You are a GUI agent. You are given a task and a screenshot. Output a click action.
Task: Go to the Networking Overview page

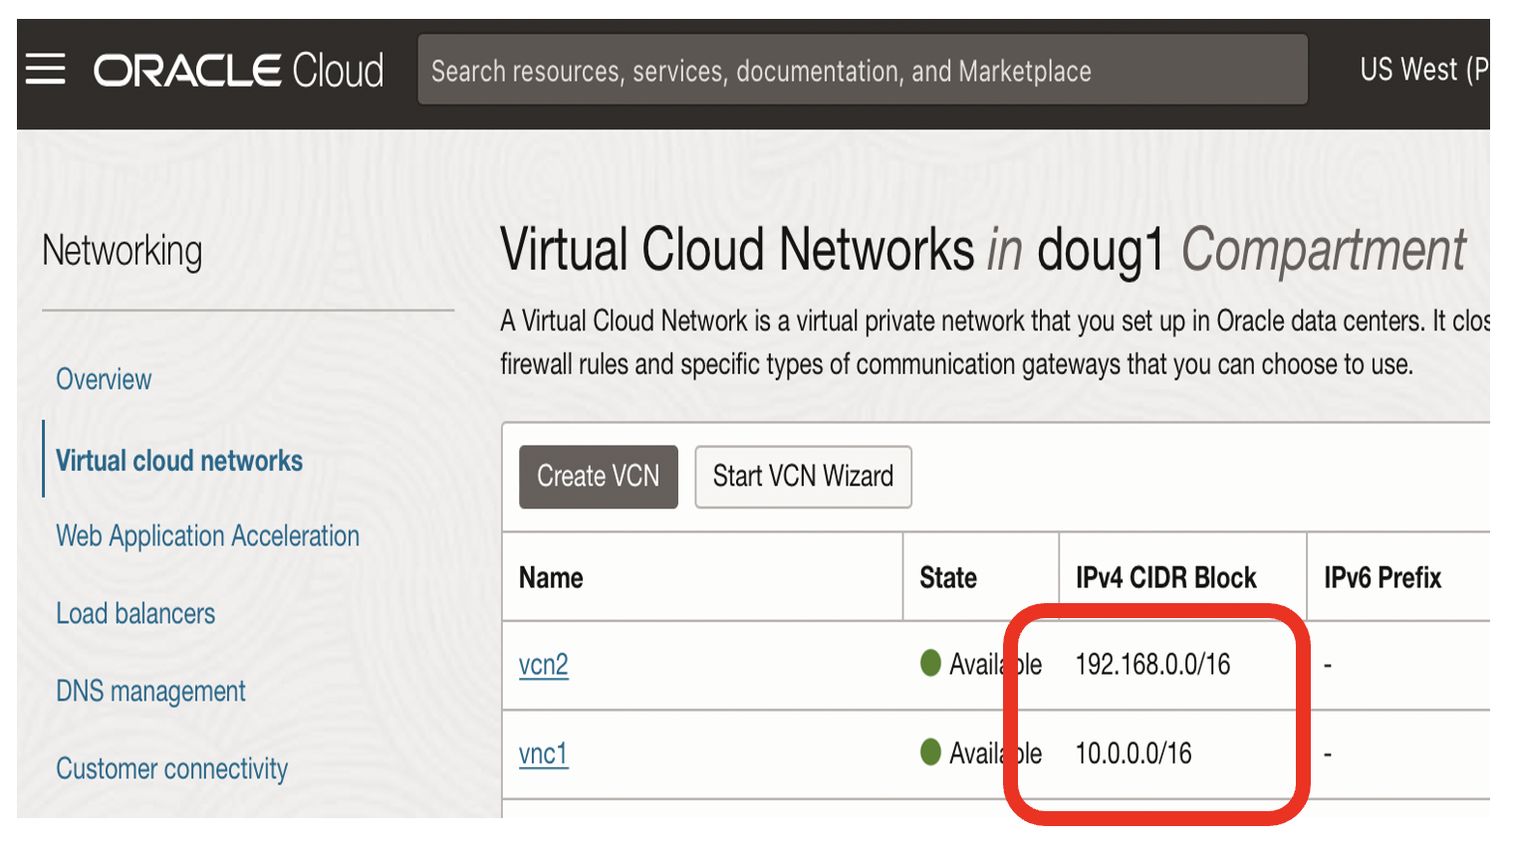click(x=104, y=379)
